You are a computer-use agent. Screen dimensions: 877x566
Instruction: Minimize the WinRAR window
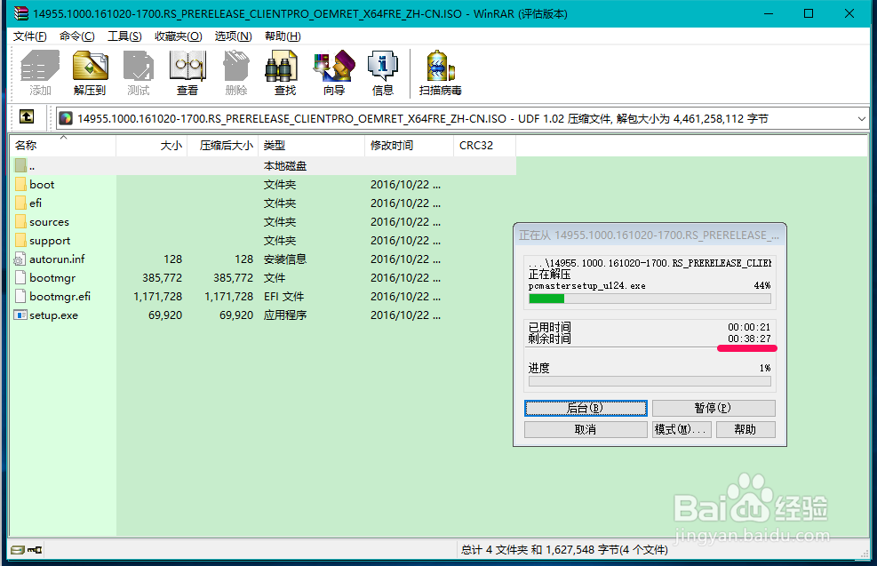(769, 13)
